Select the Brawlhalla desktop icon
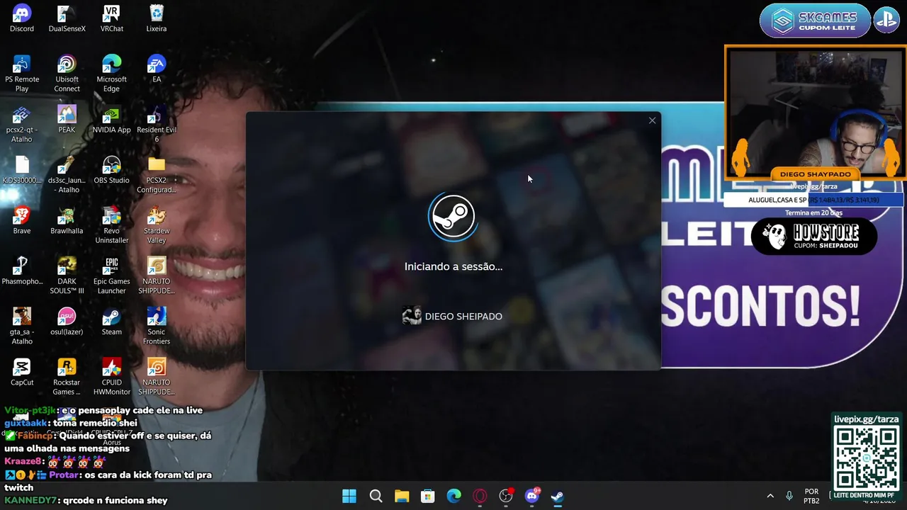This screenshot has width=907, height=510. (67, 220)
